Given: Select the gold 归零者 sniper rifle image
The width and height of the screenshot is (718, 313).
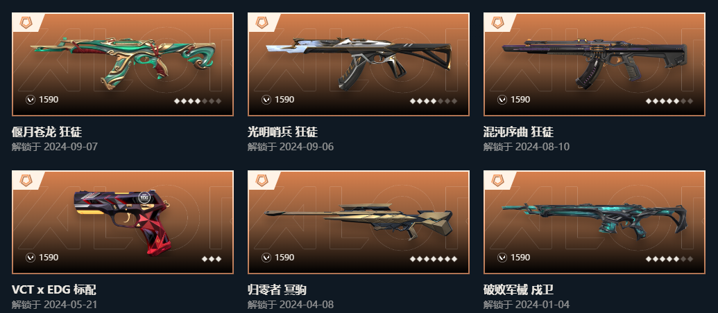Looking at the screenshot, I should click(359, 221).
